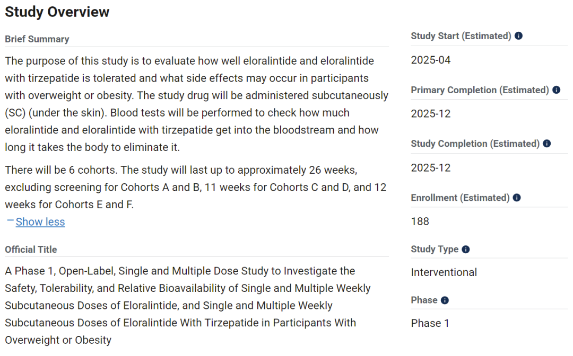This screenshot has width=573, height=356.
Task: Click the Primary Completion (Estimated) info icon
Action: [556, 90]
